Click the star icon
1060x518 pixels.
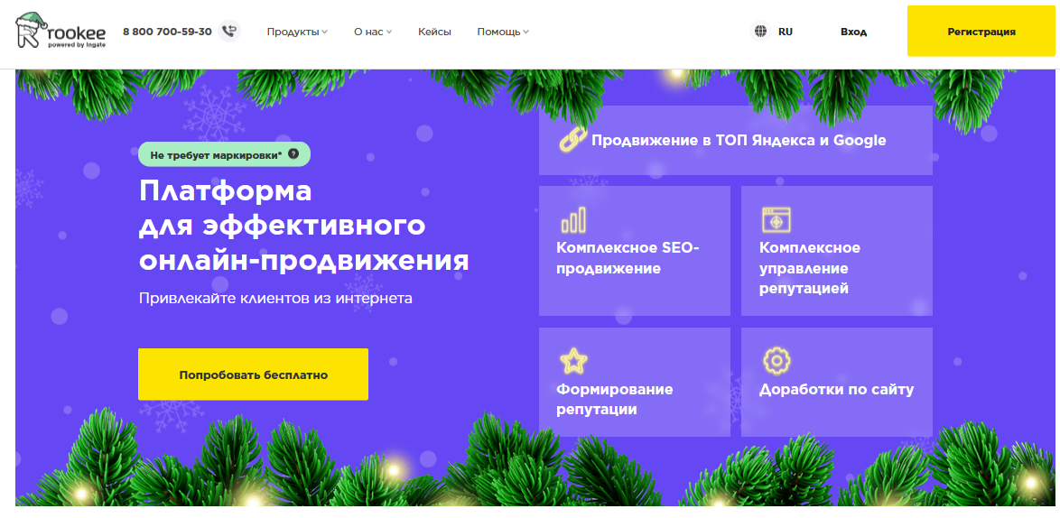pyautogui.click(x=573, y=361)
